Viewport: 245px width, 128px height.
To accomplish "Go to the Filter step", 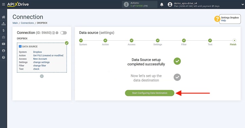I will pos(184,40).
